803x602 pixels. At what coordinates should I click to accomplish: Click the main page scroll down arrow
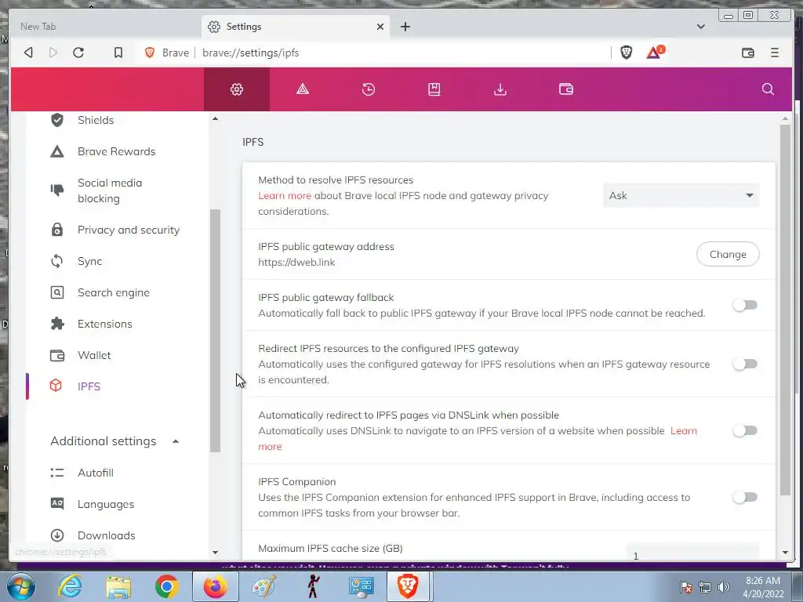pos(785,553)
